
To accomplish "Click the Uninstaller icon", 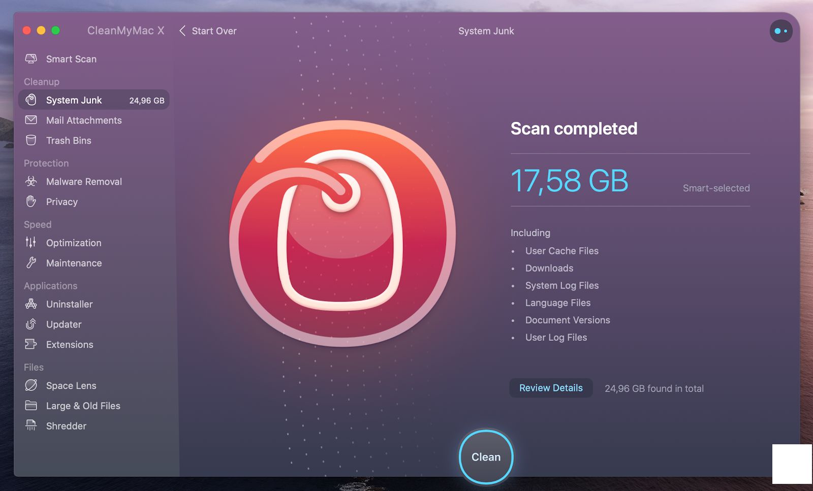I will [x=31, y=304].
